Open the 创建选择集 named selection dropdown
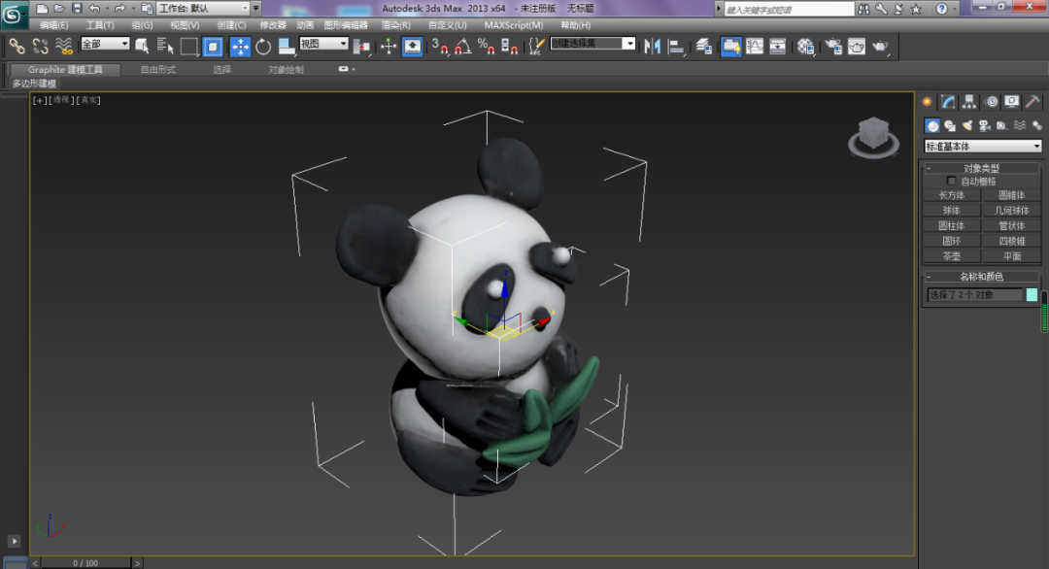Image resolution: width=1049 pixels, height=569 pixels. (x=592, y=44)
